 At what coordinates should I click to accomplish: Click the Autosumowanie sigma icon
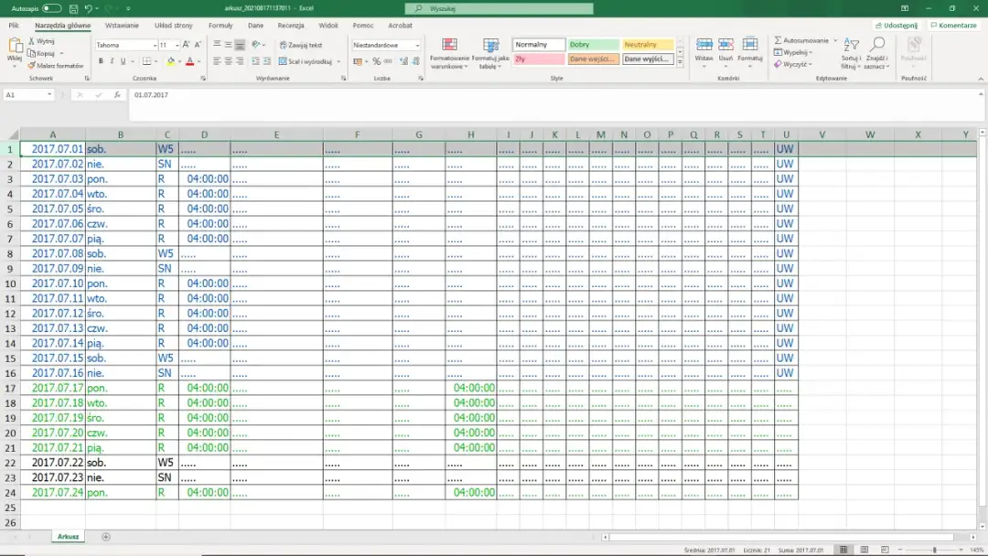(x=779, y=41)
